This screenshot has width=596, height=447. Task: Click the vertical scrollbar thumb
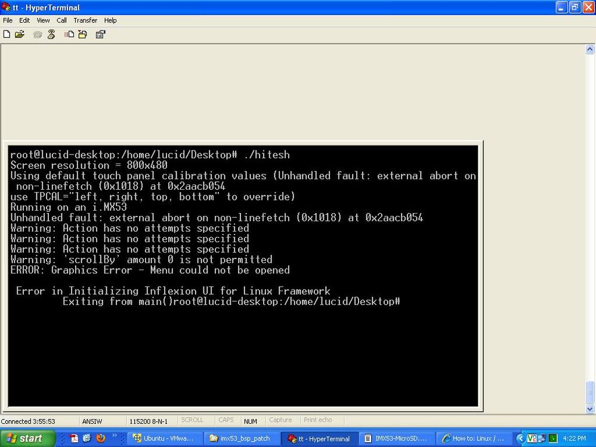589,392
